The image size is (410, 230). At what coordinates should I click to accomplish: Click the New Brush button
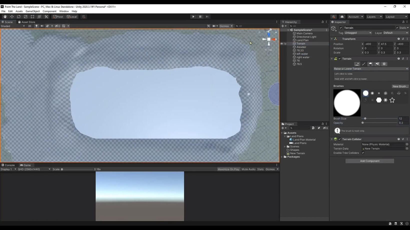click(400, 86)
